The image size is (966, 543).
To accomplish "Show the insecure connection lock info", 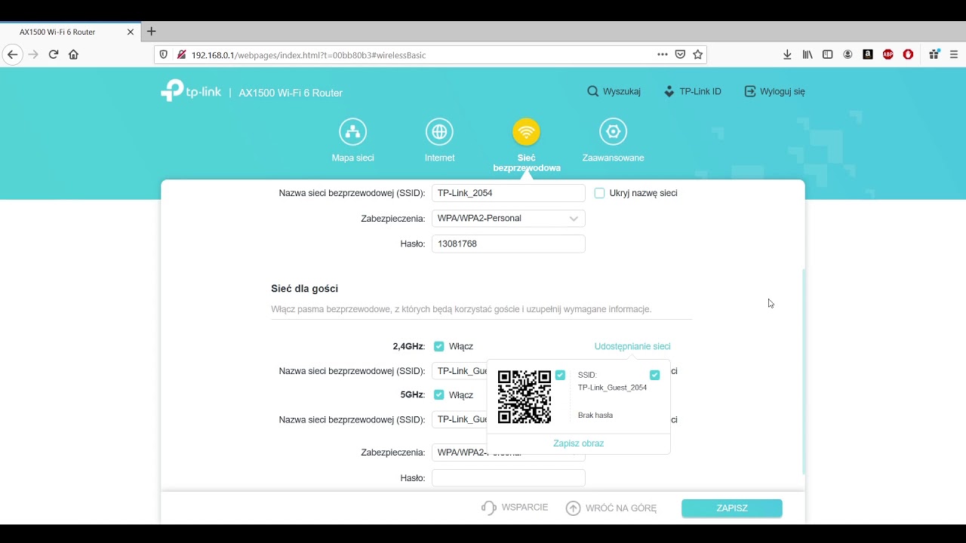I will tap(181, 54).
